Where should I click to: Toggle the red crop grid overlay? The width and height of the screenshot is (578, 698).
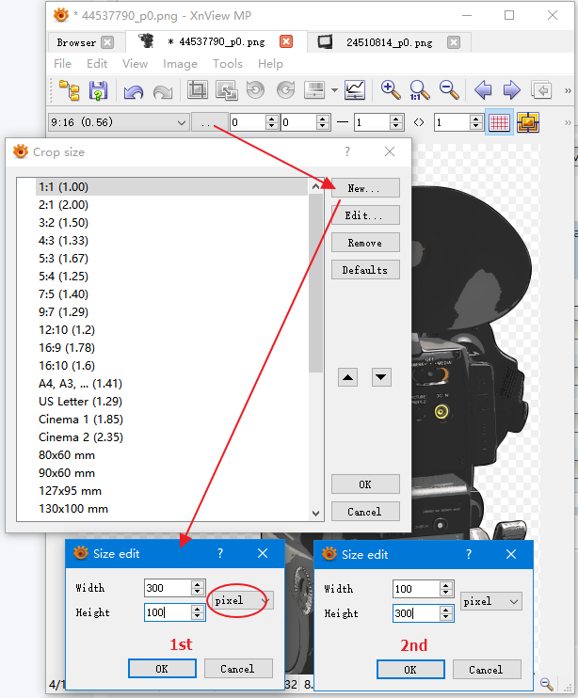[x=499, y=122]
